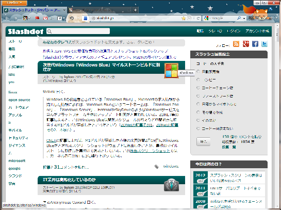Switch to the Slashdot Japan tab

(x=35, y=10)
